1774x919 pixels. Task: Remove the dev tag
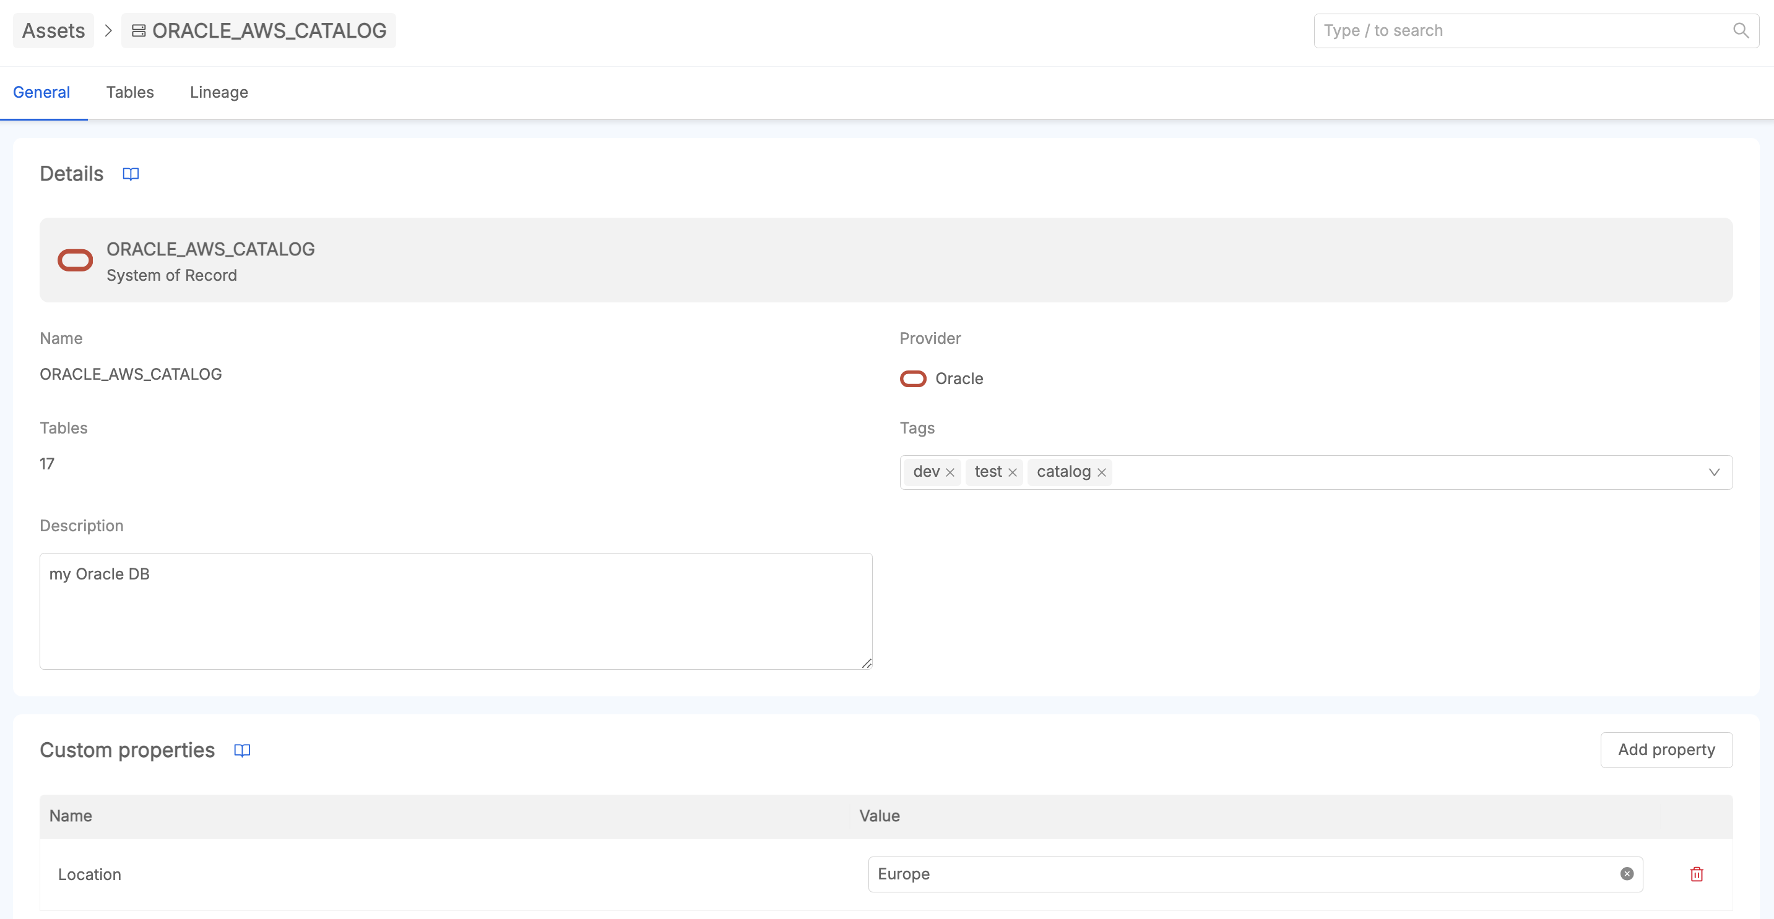[x=950, y=472]
